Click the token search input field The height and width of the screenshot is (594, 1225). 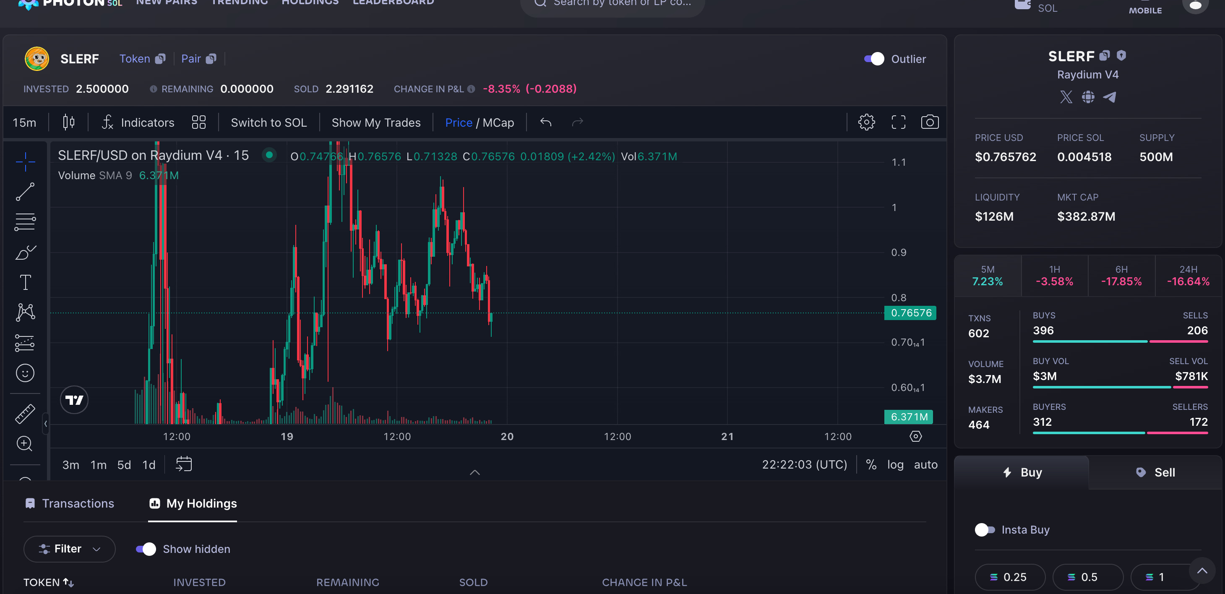click(612, 4)
